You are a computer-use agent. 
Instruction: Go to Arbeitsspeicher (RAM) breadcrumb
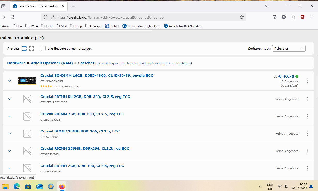pyautogui.click(x=52, y=63)
